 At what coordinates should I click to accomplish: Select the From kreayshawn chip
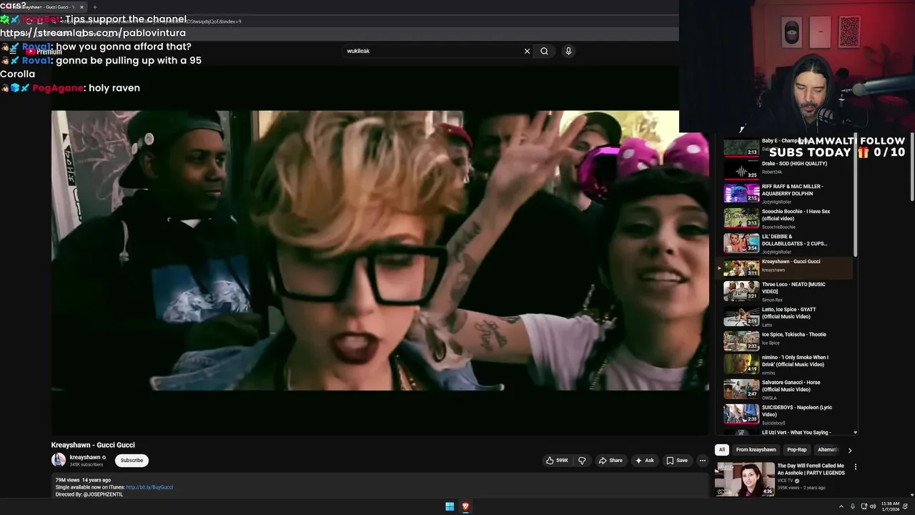(x=756, y=450)
